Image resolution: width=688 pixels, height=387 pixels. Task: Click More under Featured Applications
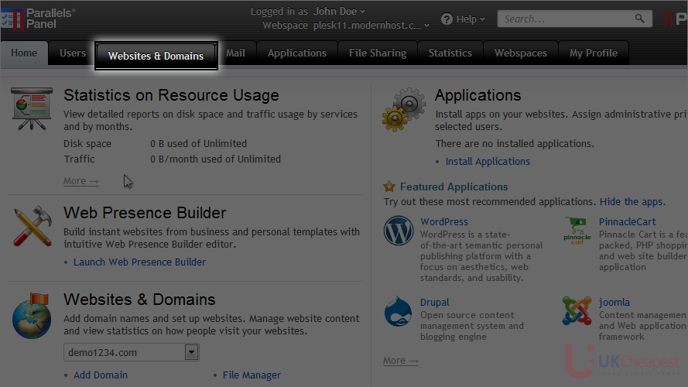[x=401, y=361]
